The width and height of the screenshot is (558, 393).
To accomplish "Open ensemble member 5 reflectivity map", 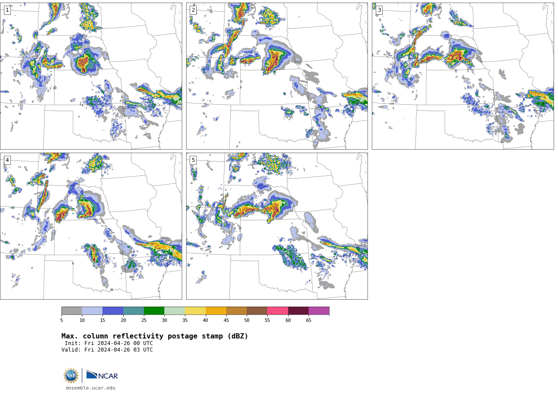I will tap(277, 226).
